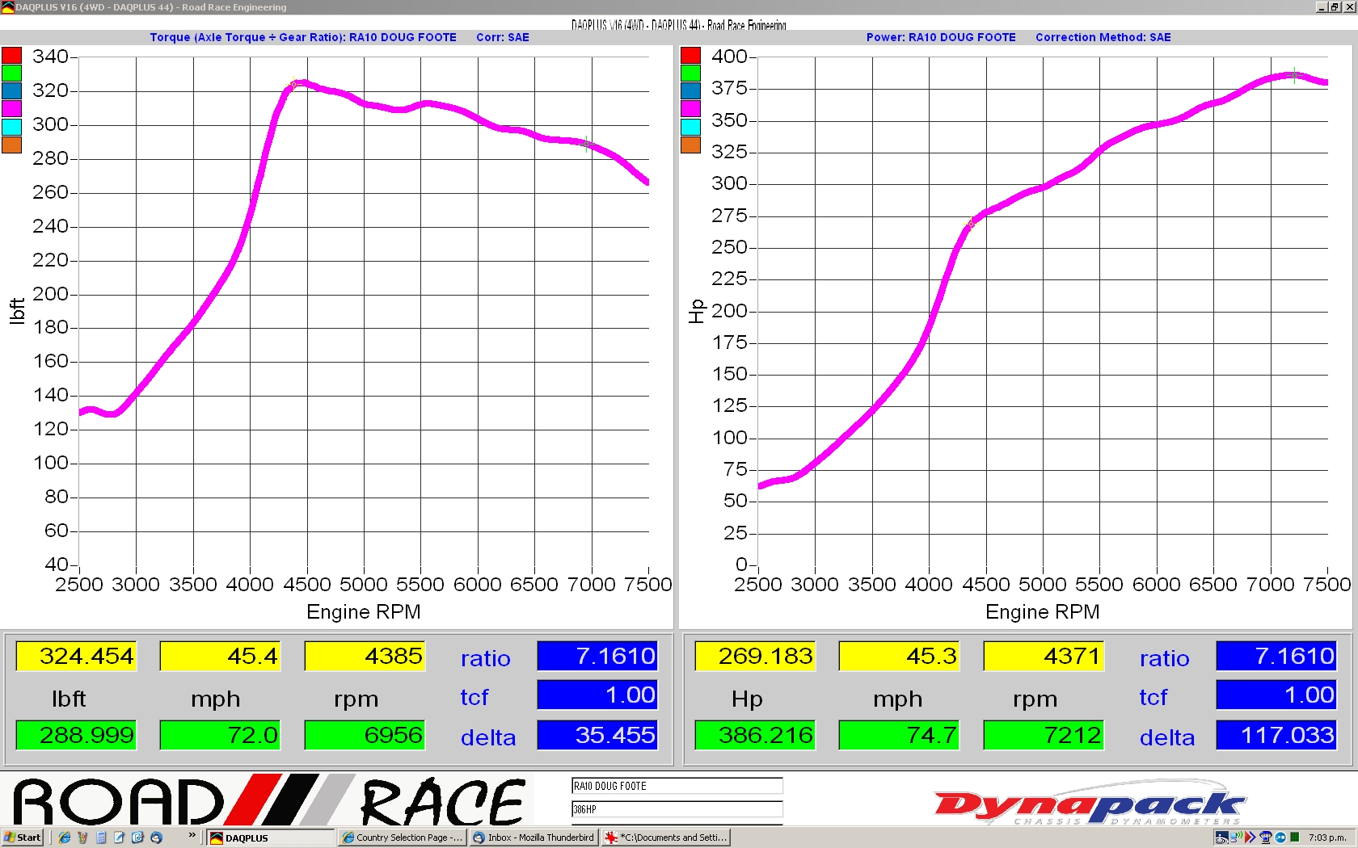Click the torque graph ratio value 7.1610
Image resolution: width=1358 pixels, height=848 pixels.
(597, 656)
